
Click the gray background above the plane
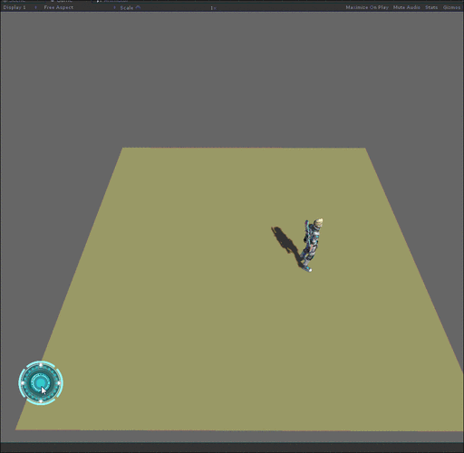(x=232, y=79)
